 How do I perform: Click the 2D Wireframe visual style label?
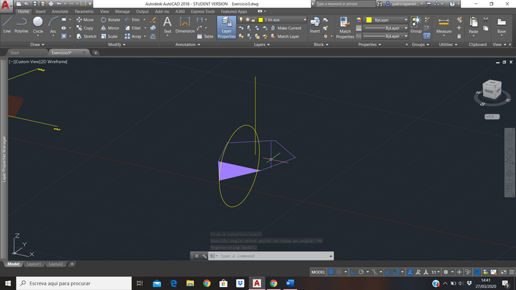54,62
